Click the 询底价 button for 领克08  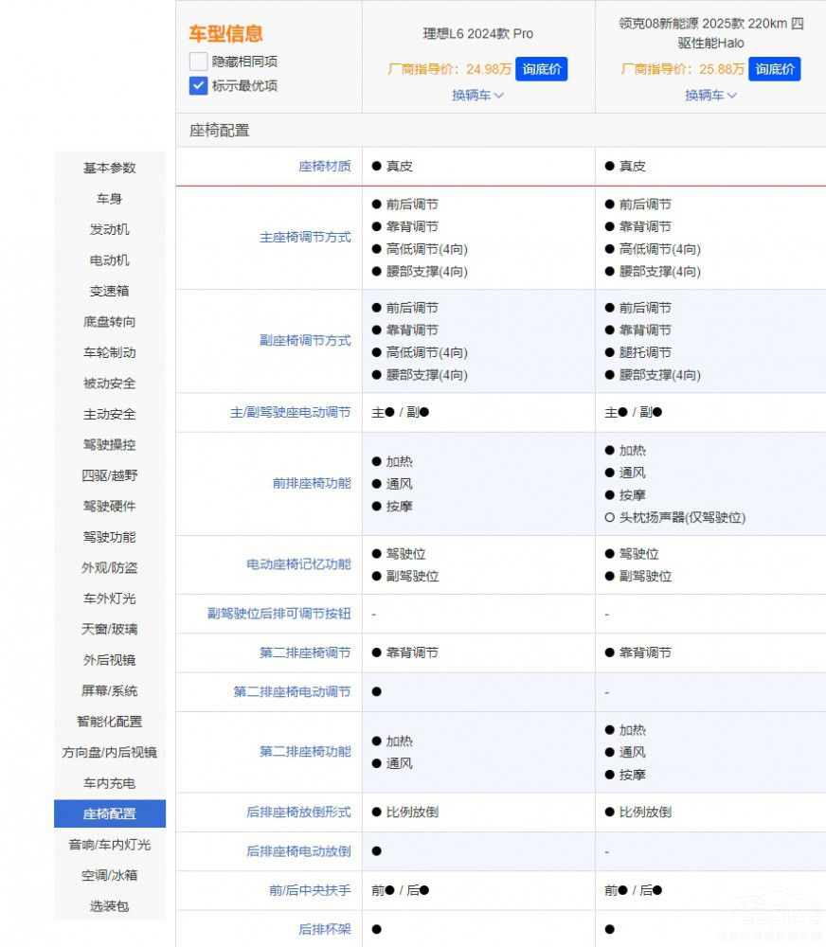pyautogui.click(x=774, y=69)
